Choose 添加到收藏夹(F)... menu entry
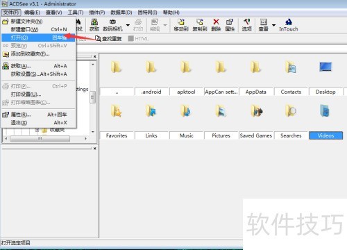 pos(38,54)
